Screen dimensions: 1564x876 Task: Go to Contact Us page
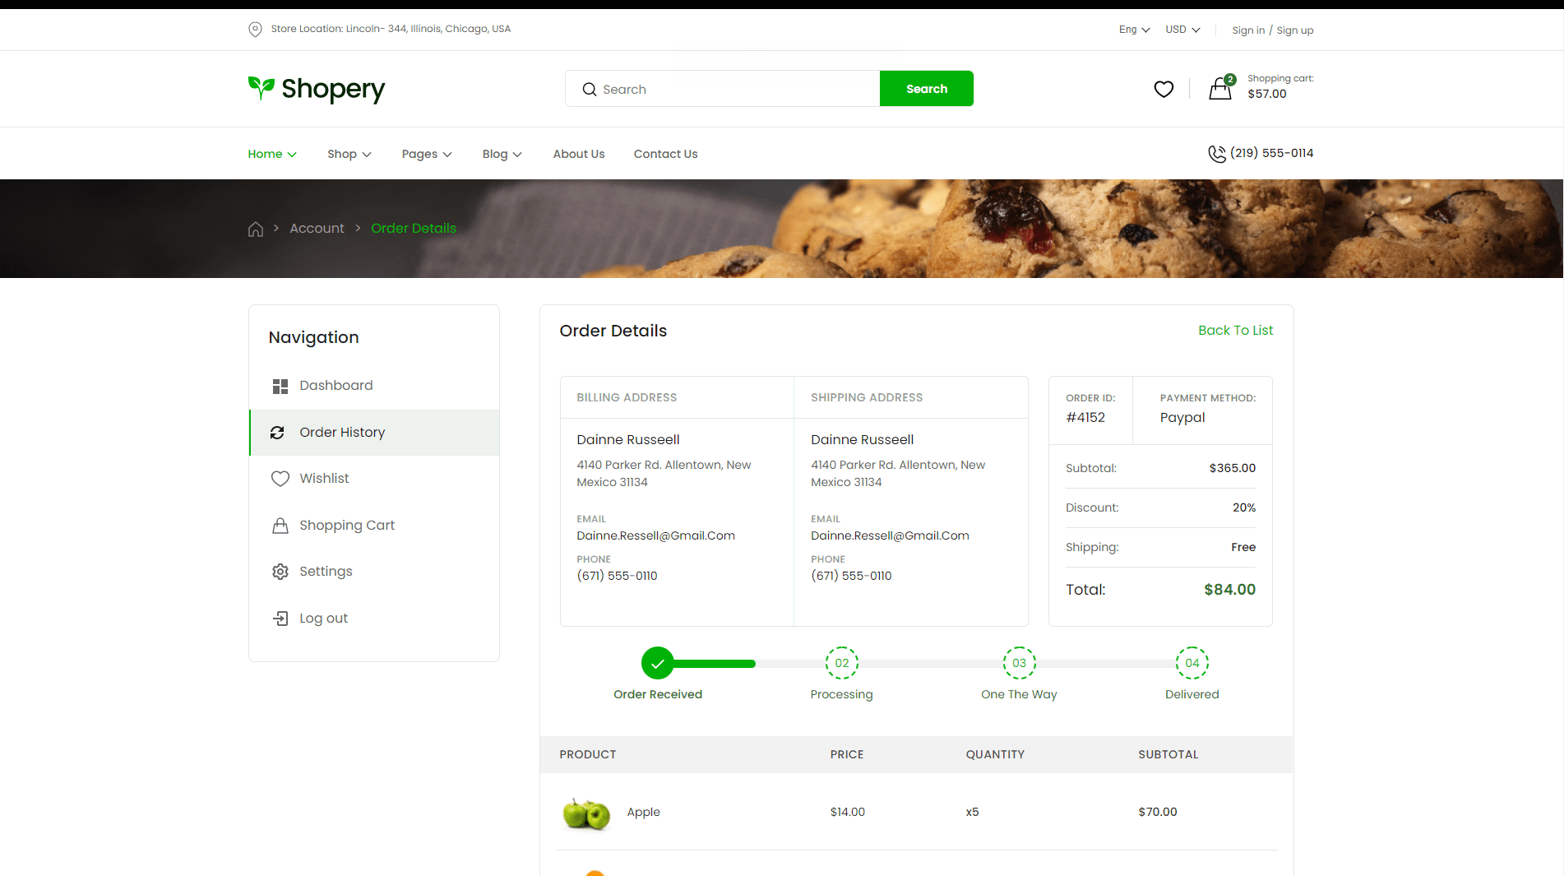(665, 154)
